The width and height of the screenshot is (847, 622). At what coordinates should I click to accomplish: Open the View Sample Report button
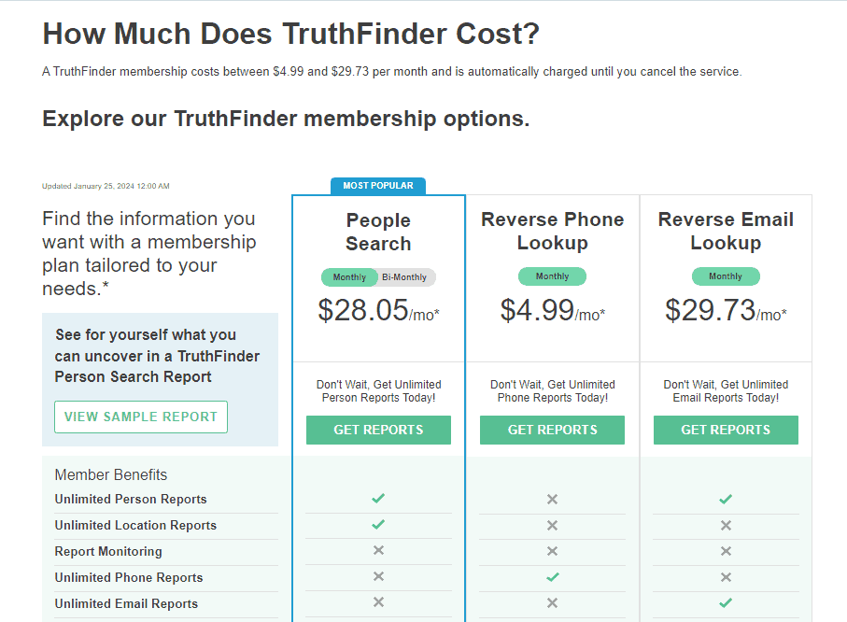141,417
